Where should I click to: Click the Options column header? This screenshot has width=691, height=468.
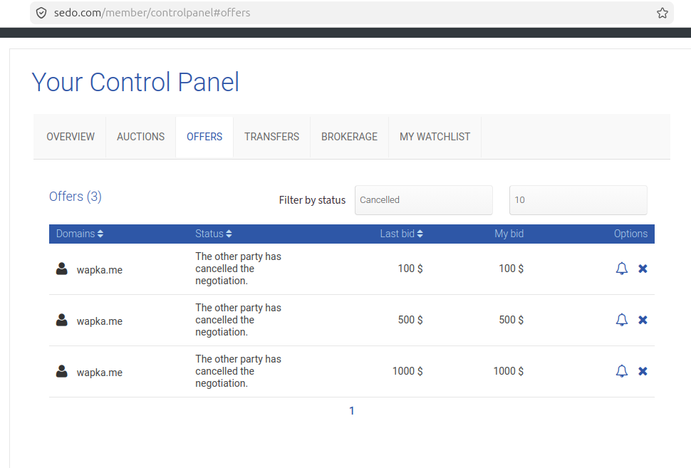pyautogui.click(x=630, y=234)
